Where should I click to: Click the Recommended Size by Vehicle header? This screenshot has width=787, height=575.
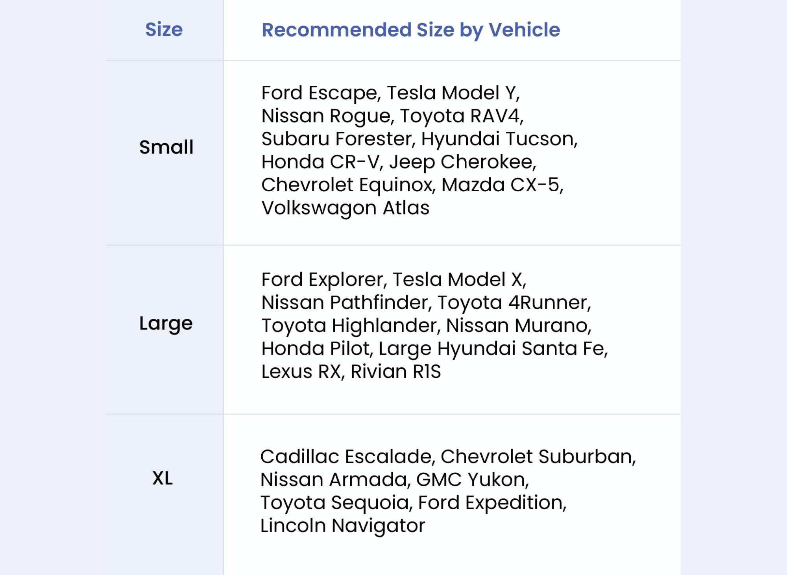[x=411, y=31]
